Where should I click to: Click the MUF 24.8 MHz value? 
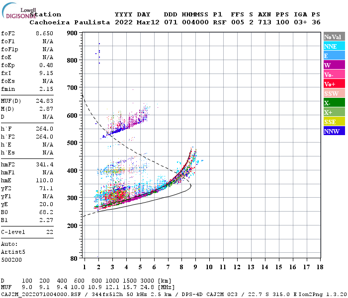coord(147,288)
